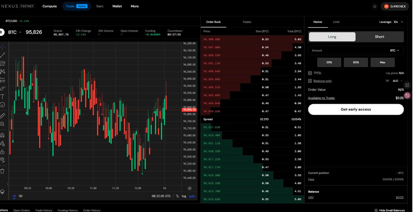
Task: Select the ruler measure tool
Action: 2,115
